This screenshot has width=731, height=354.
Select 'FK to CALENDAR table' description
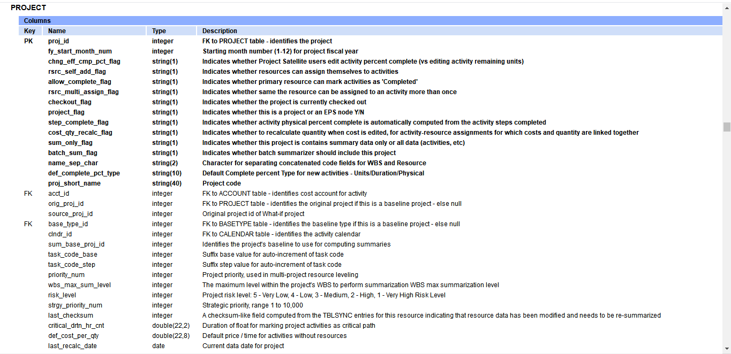click(282, 234)
